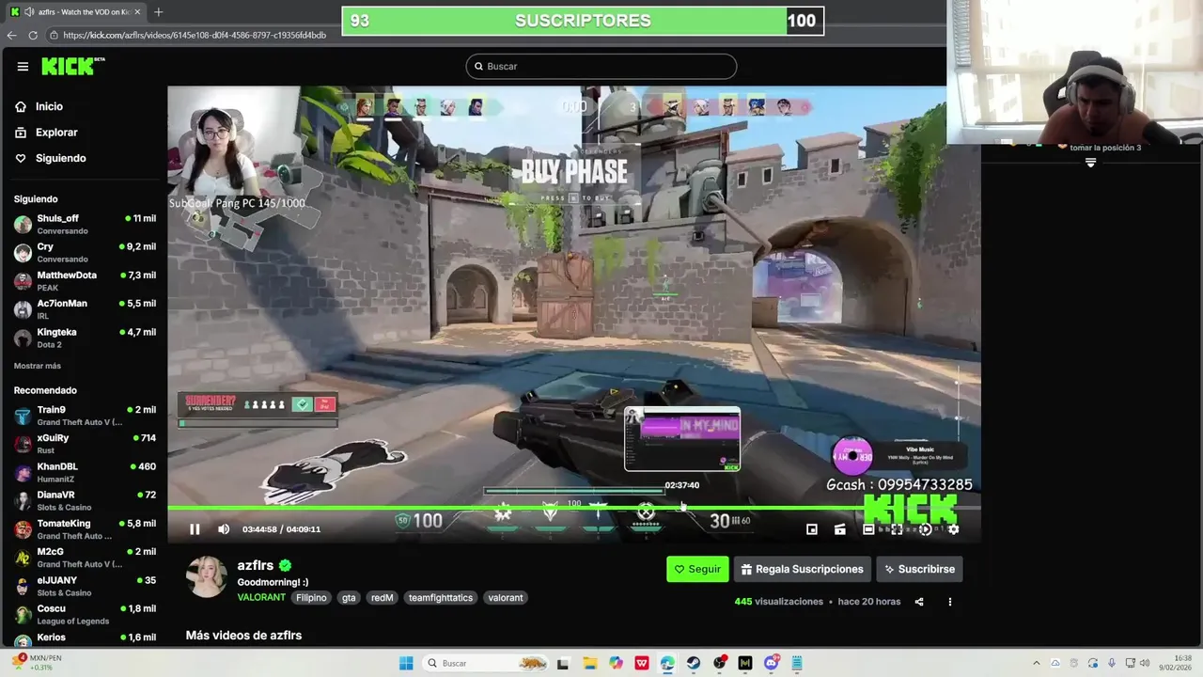This screenshot has height=677, width=1203.
Task: Open Train9 recommended channel
Action: (84, 416)
